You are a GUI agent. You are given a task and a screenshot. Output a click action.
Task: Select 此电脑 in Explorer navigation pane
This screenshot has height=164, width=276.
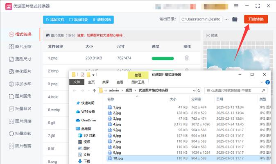click(x=84, y=129)
